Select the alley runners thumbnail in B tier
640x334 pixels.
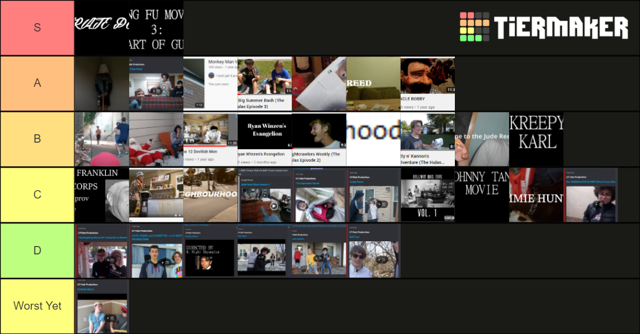102,139
